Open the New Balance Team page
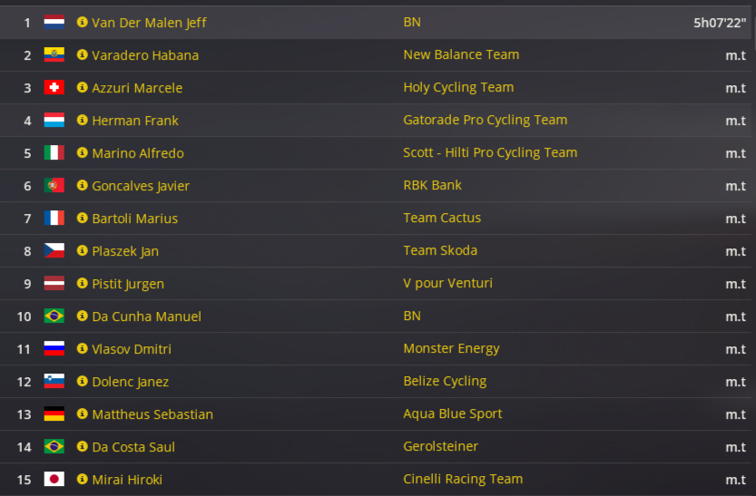756x496 pixels. (x=461, y=54)
